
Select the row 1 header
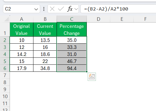(x=5, y=29)
